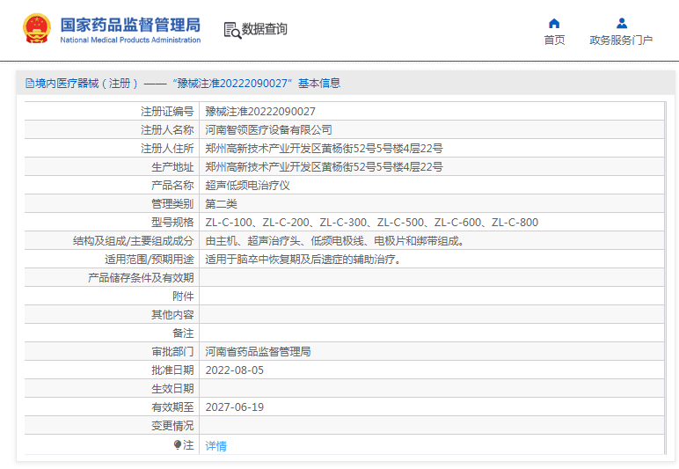Click the lightbulb icon beside 注
The height and width of the screenshot is (469, 679).
pyautogui.click(x=178, y=444)
